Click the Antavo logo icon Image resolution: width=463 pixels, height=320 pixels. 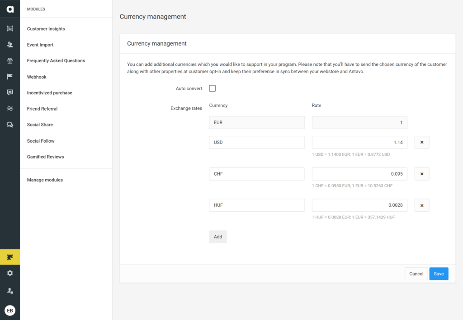(x=10, y=9)
